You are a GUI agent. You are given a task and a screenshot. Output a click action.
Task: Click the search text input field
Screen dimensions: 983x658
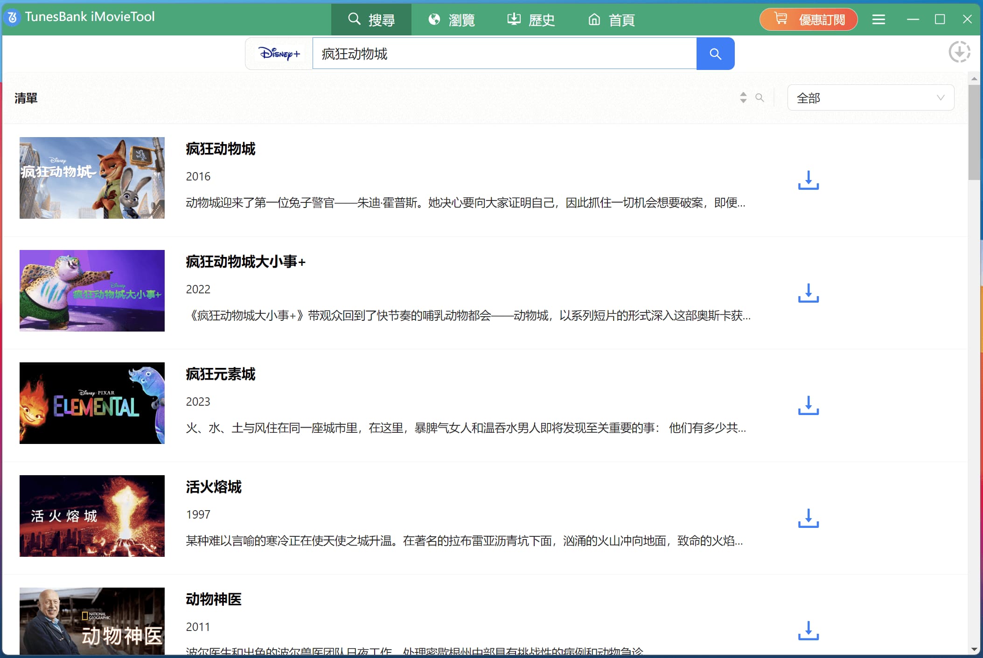click(504, 54)
